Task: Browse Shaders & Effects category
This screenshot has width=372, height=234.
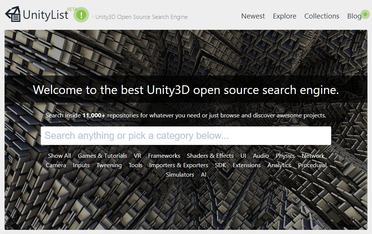Action: [210, 156]
